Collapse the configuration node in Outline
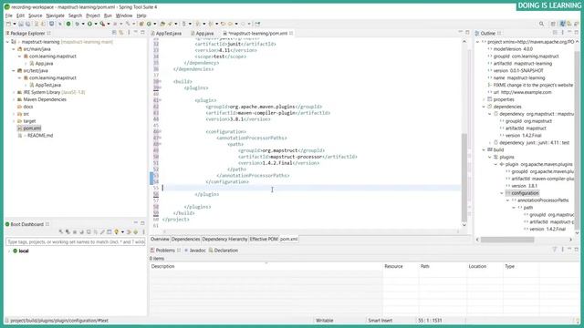The image size is (584, 328). pyautogui.click(x=502, y=193)
